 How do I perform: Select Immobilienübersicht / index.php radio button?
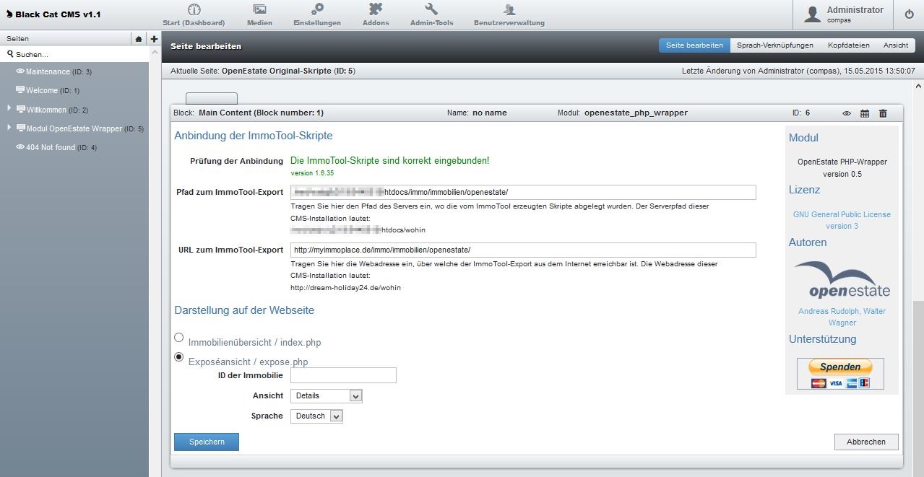coord(178,337)
